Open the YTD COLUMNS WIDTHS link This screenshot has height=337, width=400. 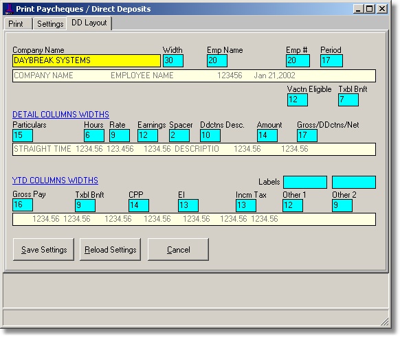[55, 181]
